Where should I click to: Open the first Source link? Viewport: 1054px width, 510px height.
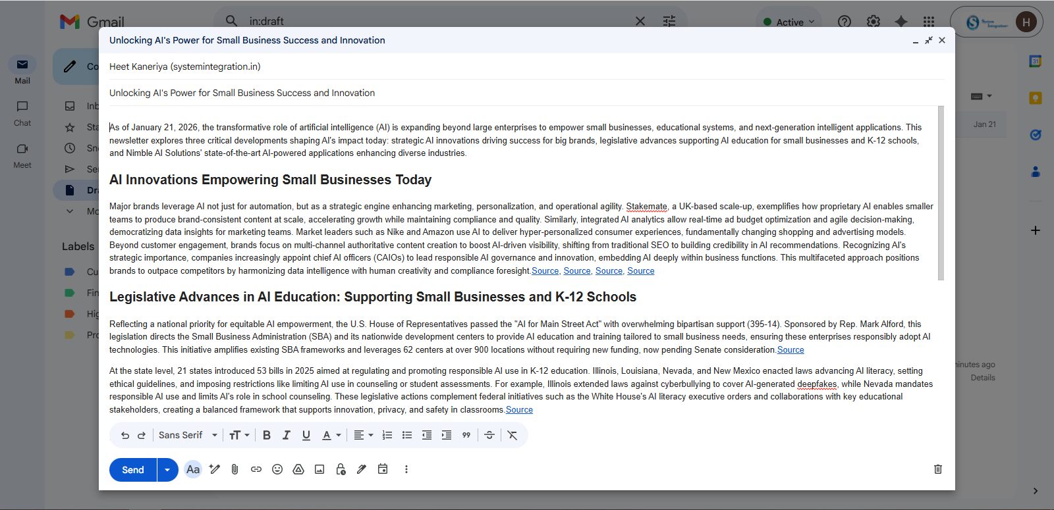[x=545, y=271]
